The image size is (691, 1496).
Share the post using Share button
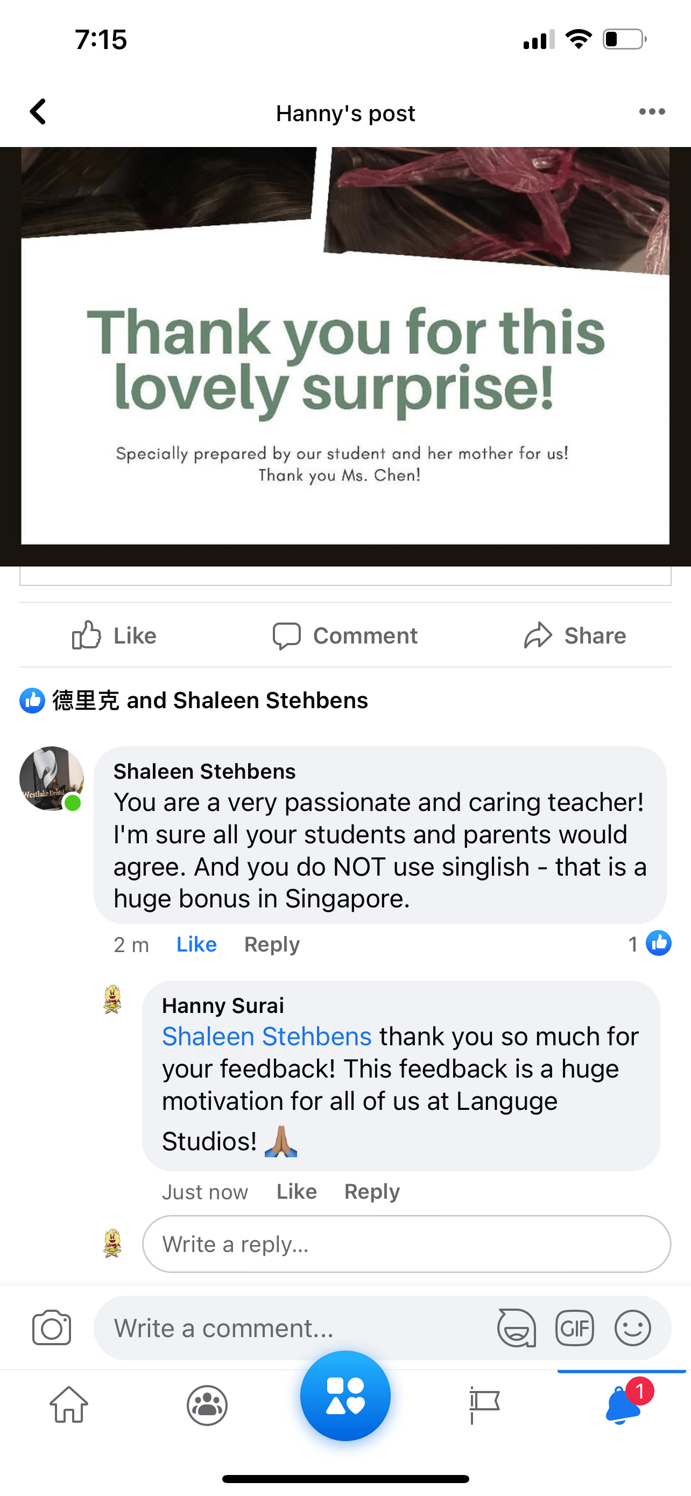coord(575,635)
